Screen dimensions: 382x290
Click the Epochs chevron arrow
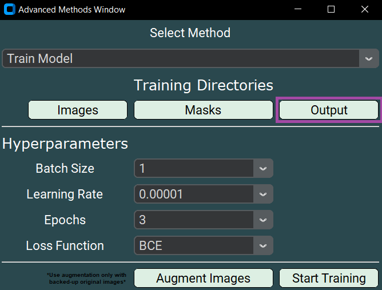click(x=263, y=220)
